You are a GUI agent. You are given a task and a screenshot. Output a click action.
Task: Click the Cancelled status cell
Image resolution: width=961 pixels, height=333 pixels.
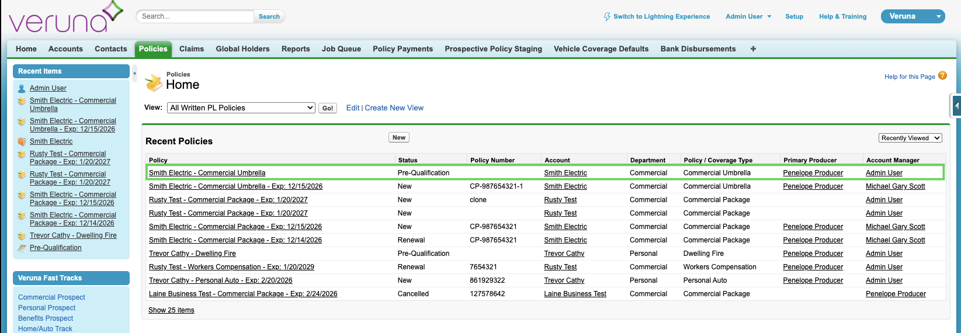[x=413, y=294]
